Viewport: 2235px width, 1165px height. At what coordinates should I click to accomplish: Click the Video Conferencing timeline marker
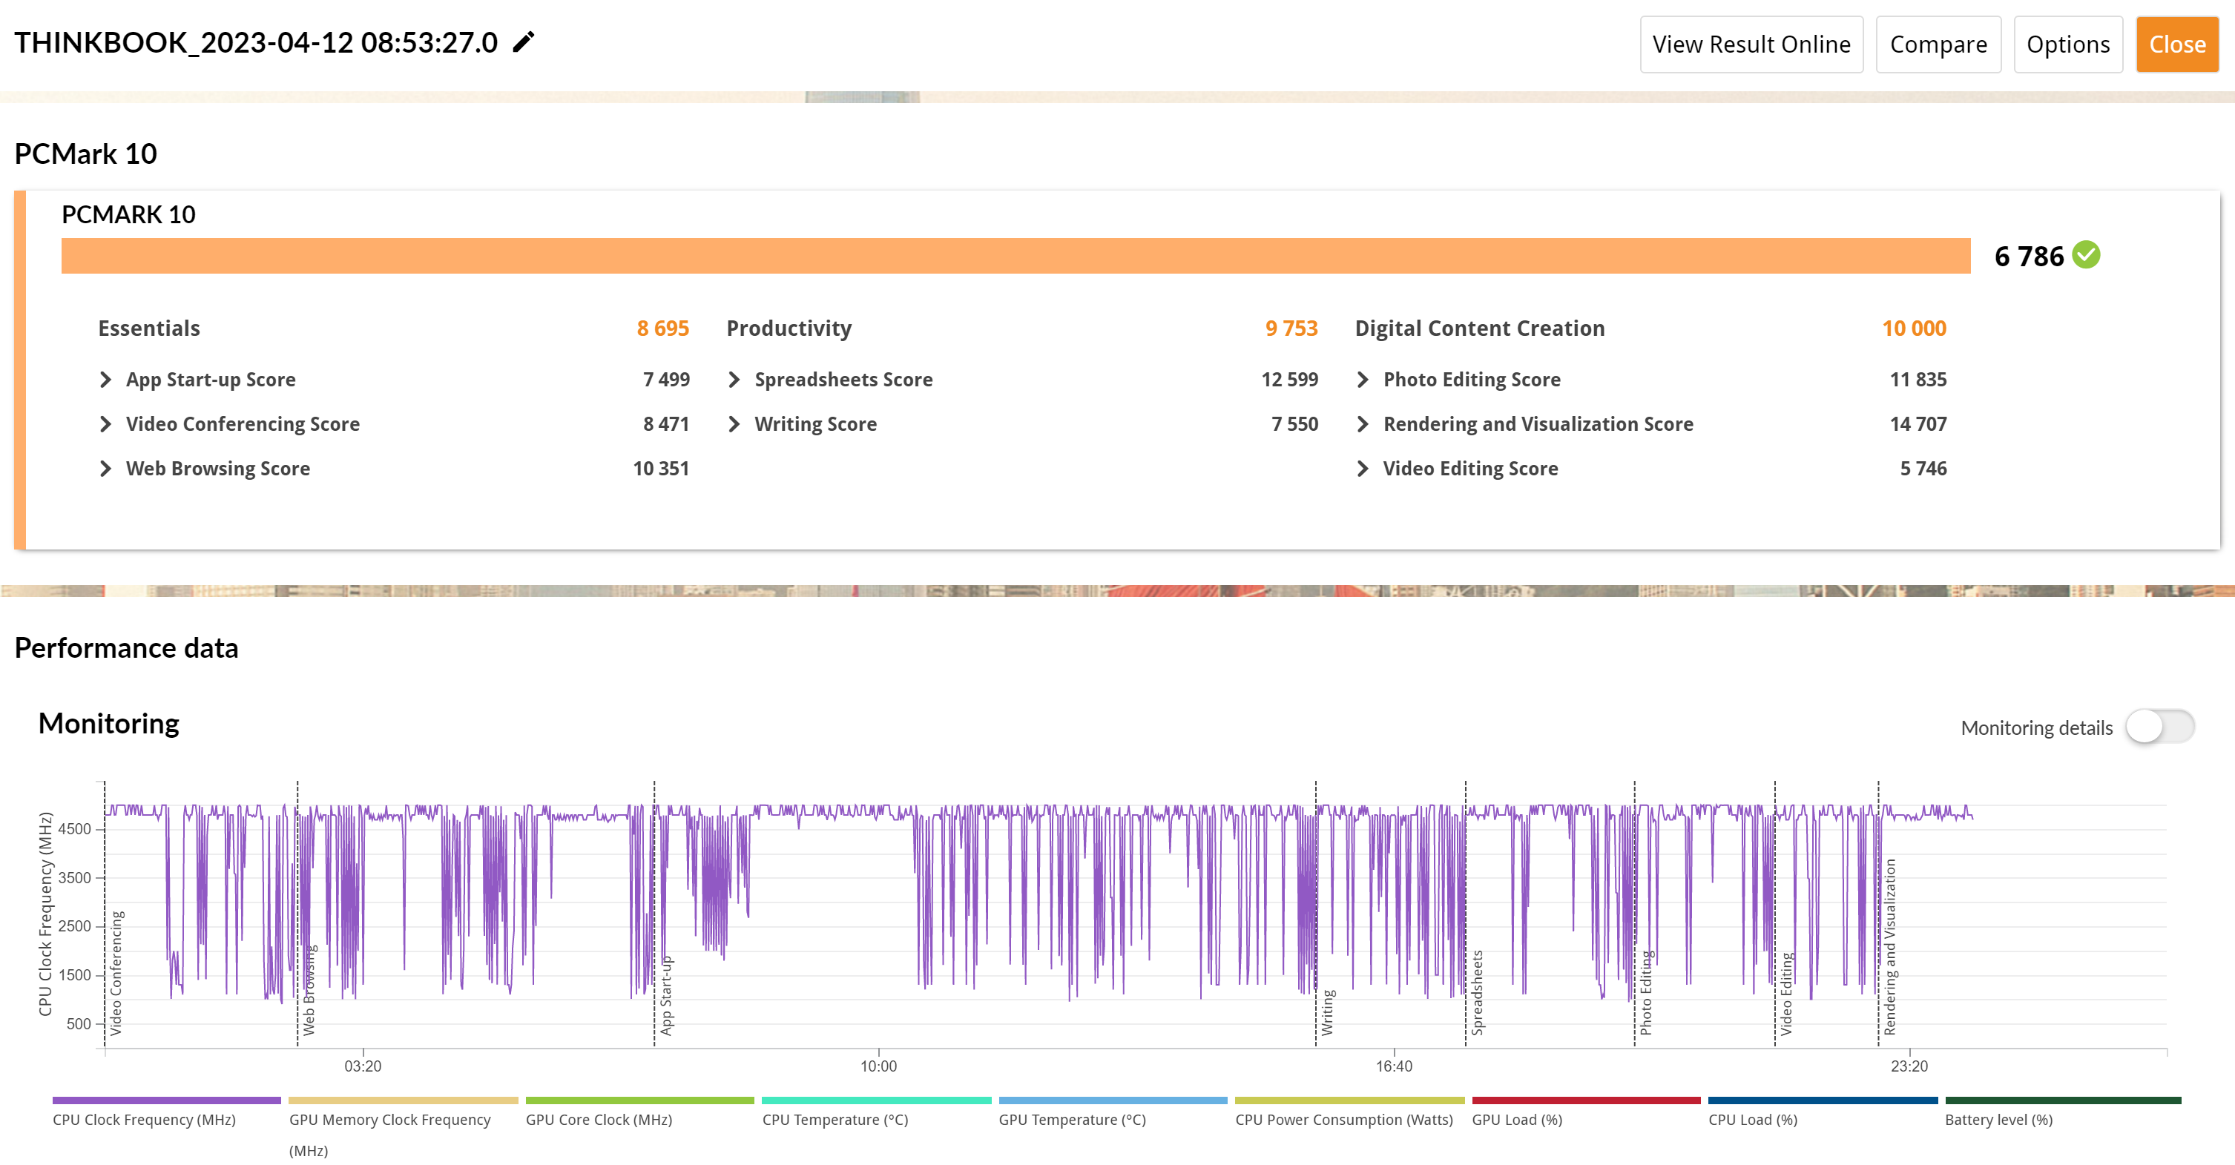point(116,972)
